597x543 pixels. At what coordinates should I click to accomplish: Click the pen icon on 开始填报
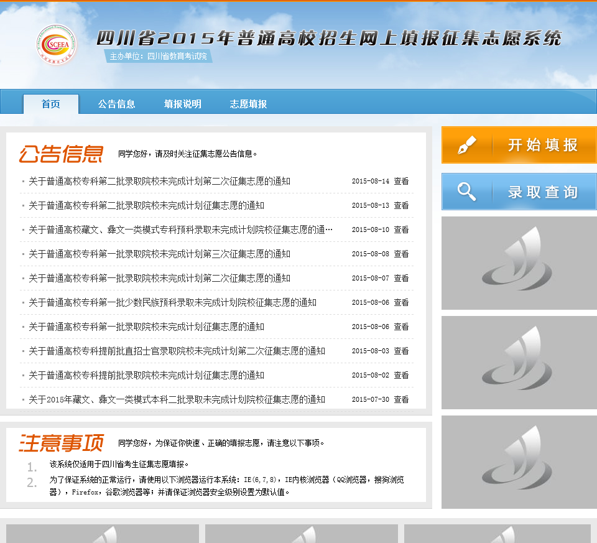467,145
